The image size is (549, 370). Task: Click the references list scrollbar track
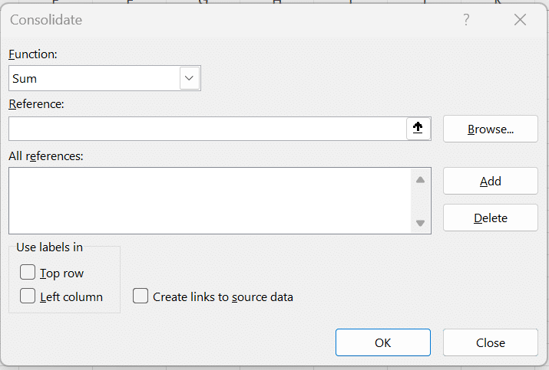point(420,201)
